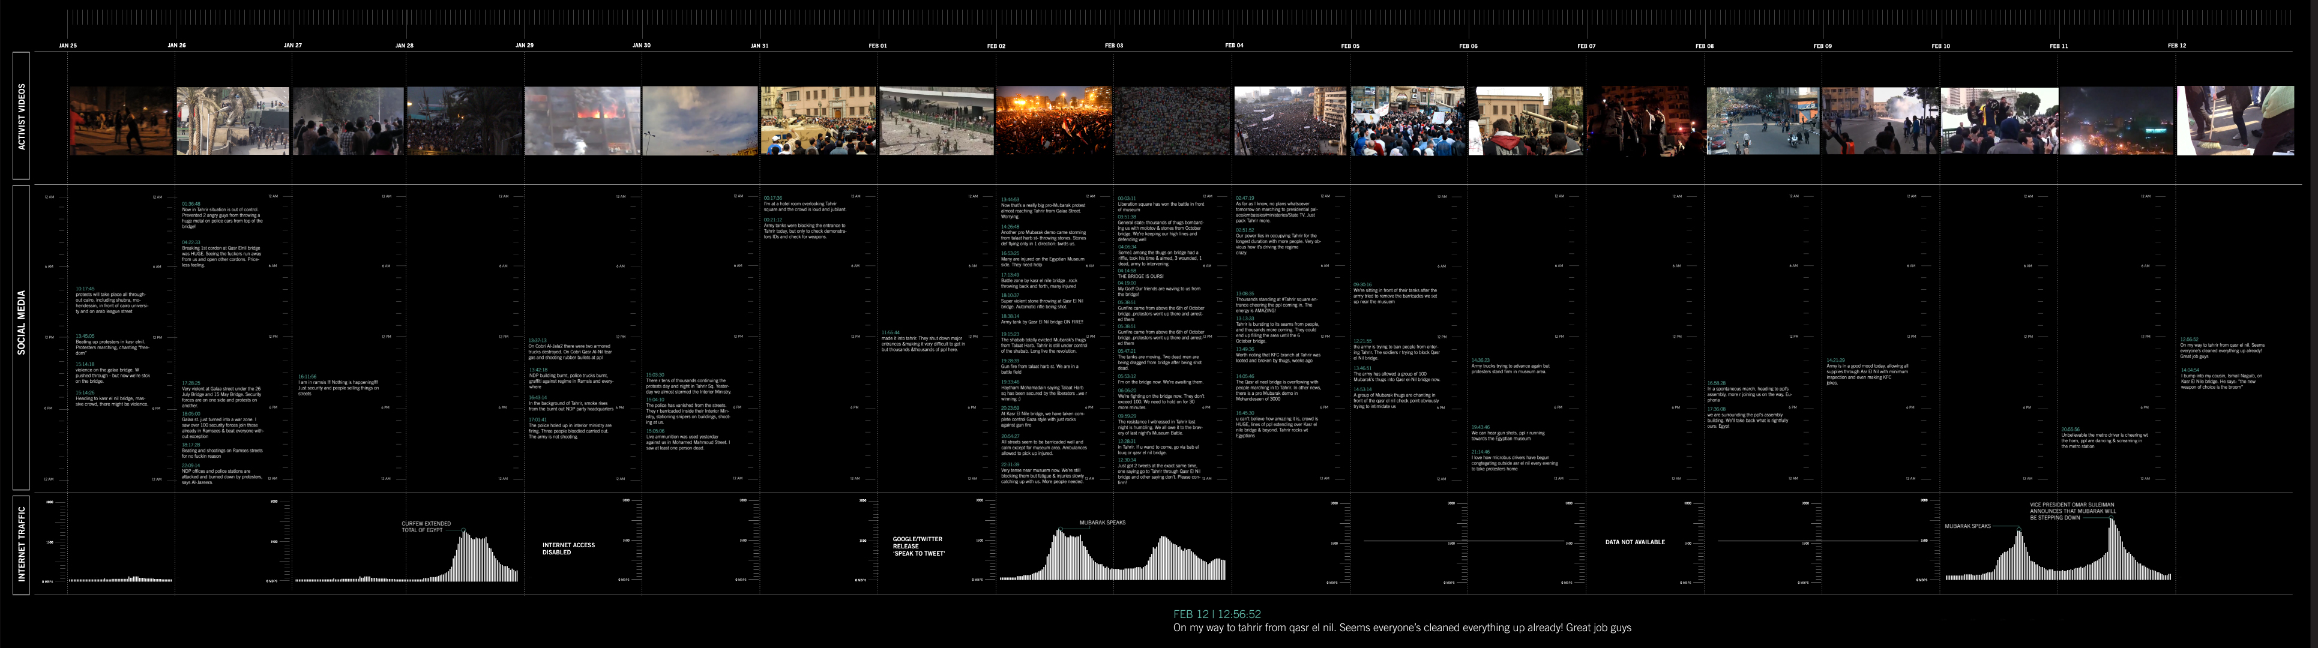The width and height of the screenshot is (2318, 648).
Task: Open the Jan 25 activist video thumbnail
Action: point(121,121)
